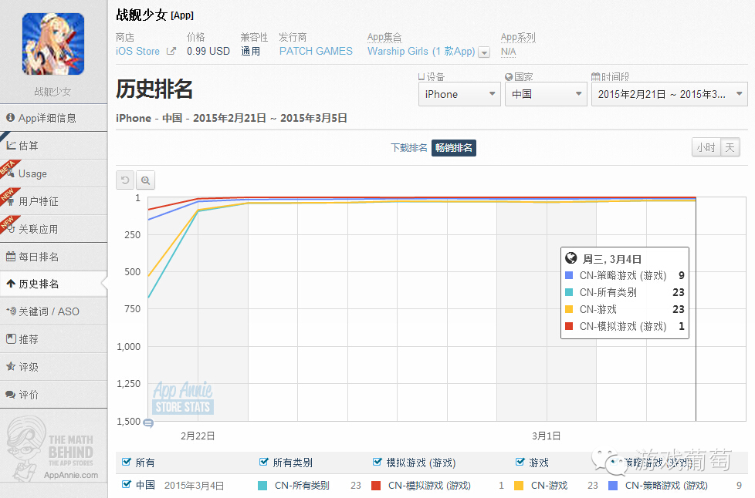Click the teal CN-所有类别 legend swatch

262,486
